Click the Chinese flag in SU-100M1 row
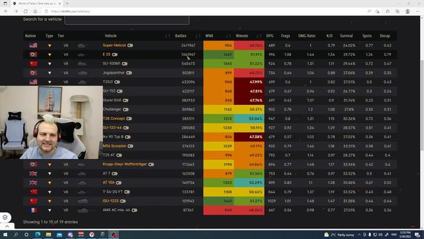 [33, 64]
